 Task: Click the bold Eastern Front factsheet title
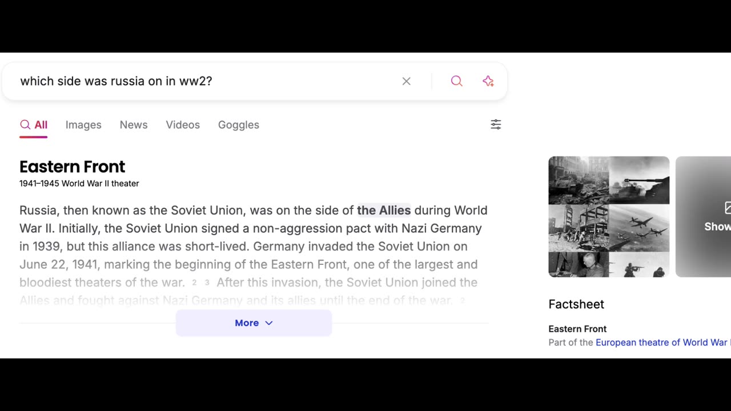[x=577, y=329]
